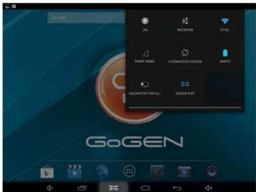Launch the camera app in dock
Viewport: 256px width, 192px height.
tap(212, 171)
